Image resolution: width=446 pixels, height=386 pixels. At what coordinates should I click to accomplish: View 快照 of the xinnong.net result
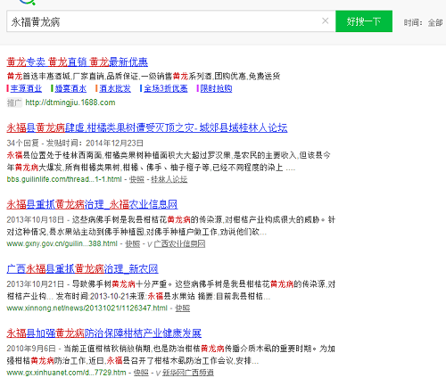click(x=183, y=308)
